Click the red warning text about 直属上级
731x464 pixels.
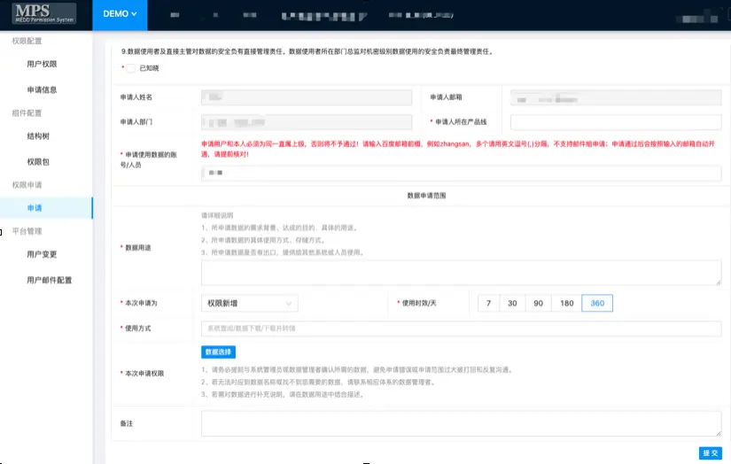458,149
